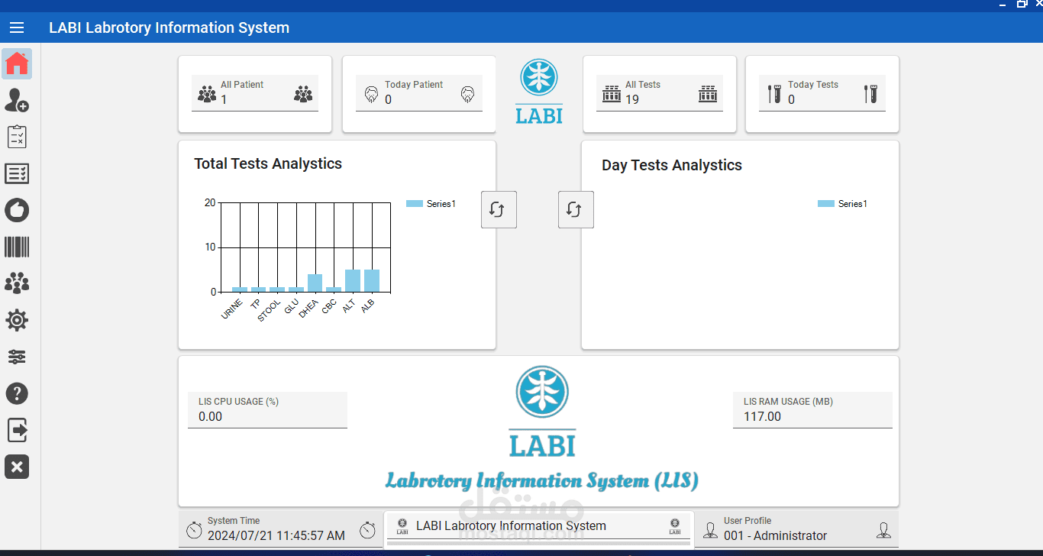This screenshot has width=1043, height=556.
Task: Open the barcode sidebar icon
Action: click(x=17, y=247)
